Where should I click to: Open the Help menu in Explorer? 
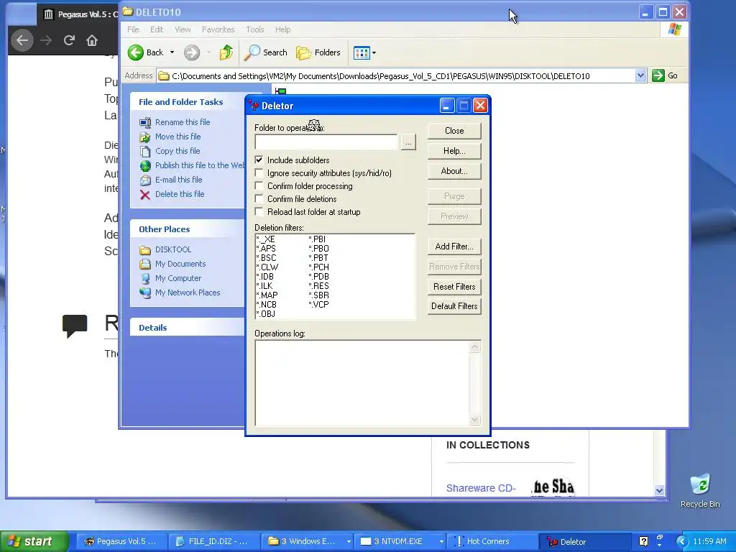(x=282, y=29)
